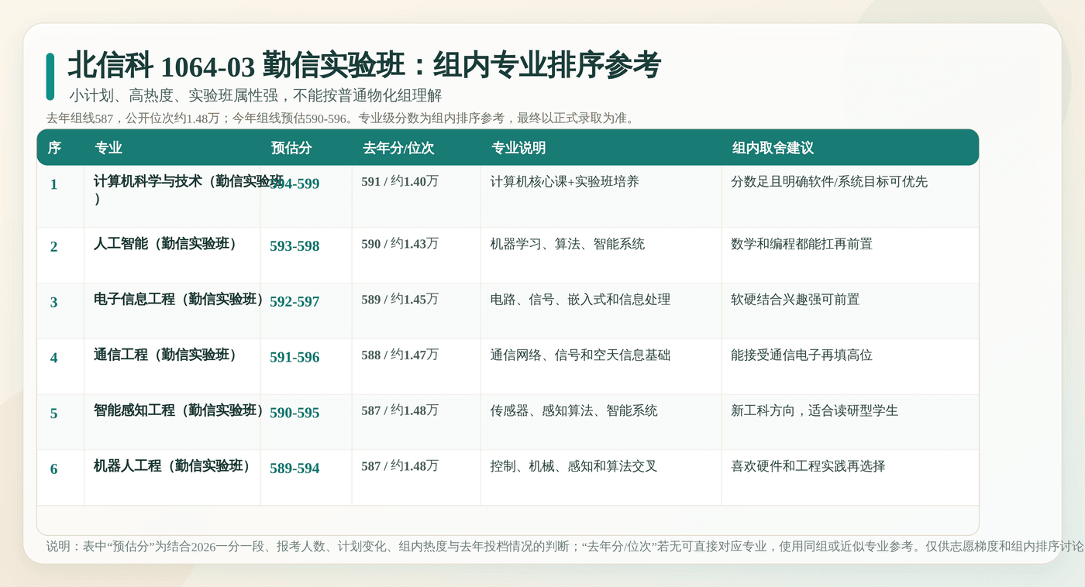This screenshot has width=1085, height=587.
Task: Click advice 数学和编程都能扛再前置
Action: coord(801,244)
